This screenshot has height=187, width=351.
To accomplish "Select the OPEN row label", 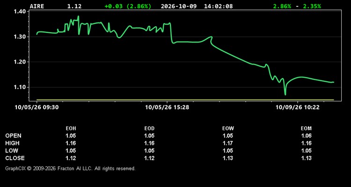I will 14,136.
